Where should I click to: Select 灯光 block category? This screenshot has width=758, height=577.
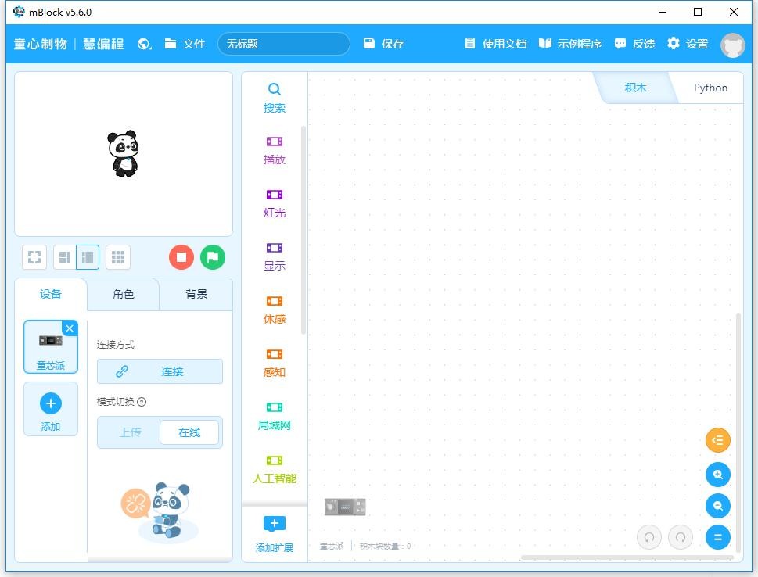(x=274, y=203)
